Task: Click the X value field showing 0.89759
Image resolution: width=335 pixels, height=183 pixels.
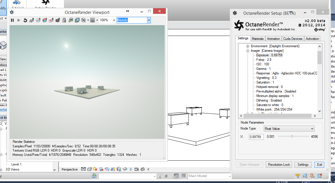Action: (x=256, y=137)
